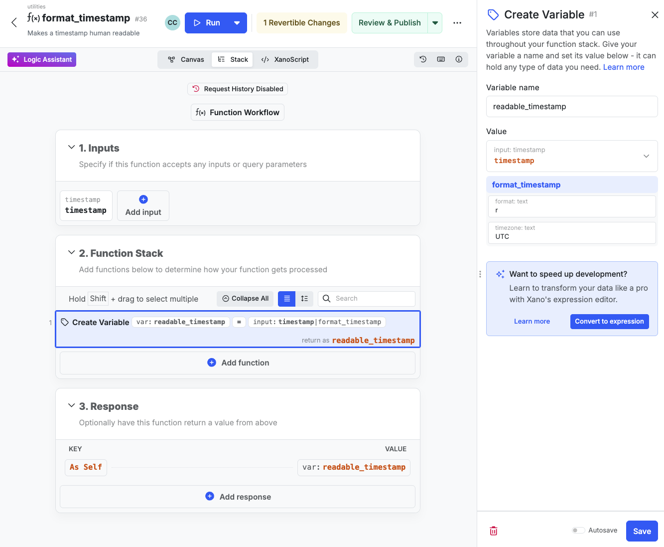Open the Run options dropdown arrow
This screenshot has width=664, height=547.
[x=237, y=23]
